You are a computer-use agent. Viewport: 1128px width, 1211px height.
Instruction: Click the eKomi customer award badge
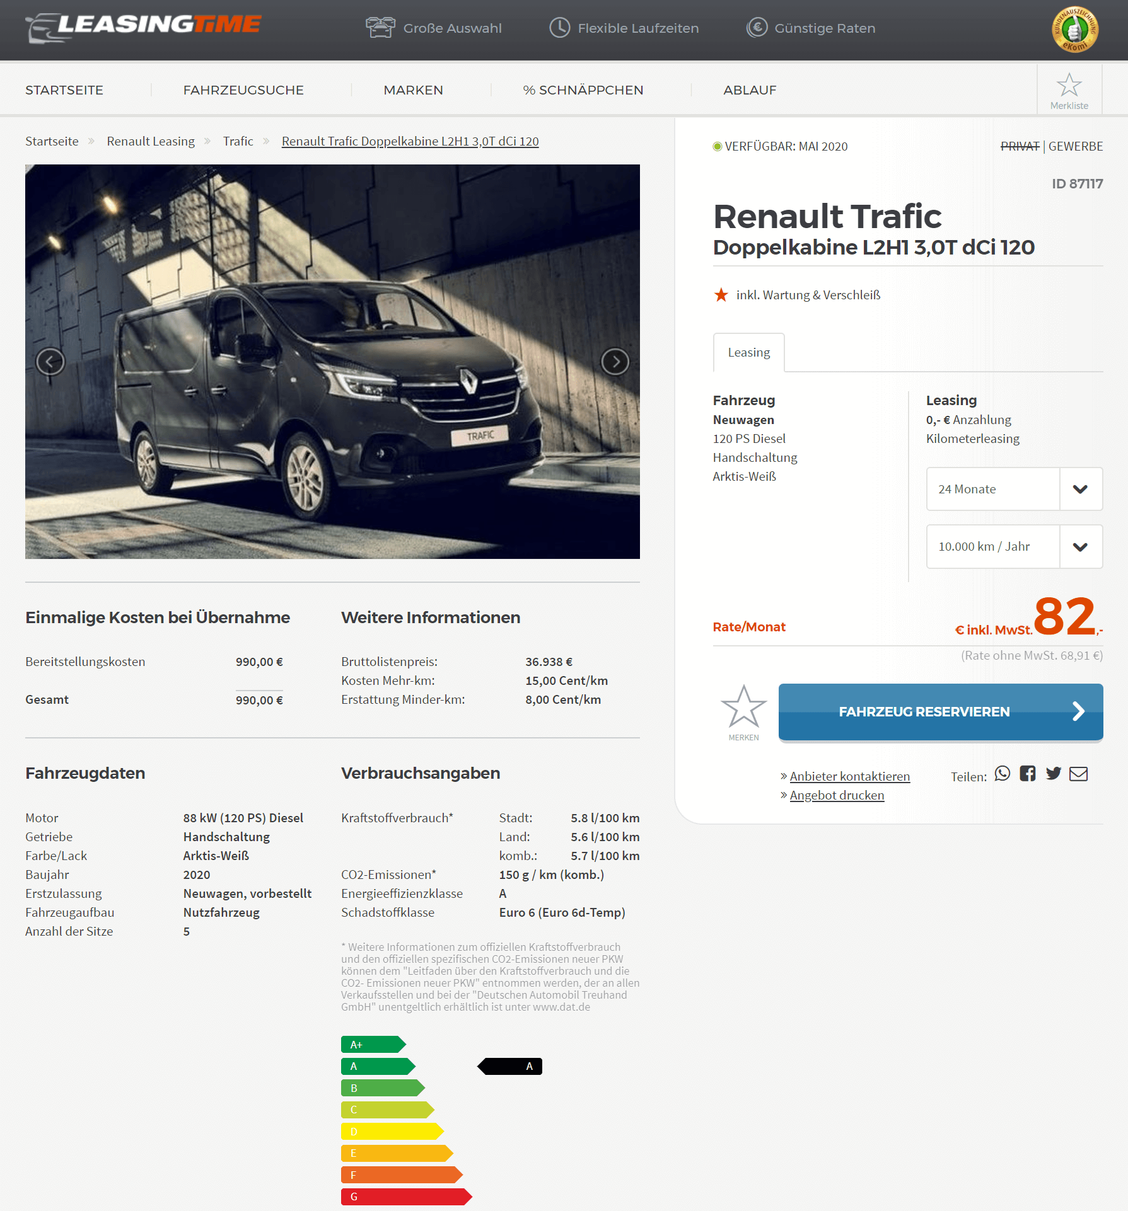1075,30
